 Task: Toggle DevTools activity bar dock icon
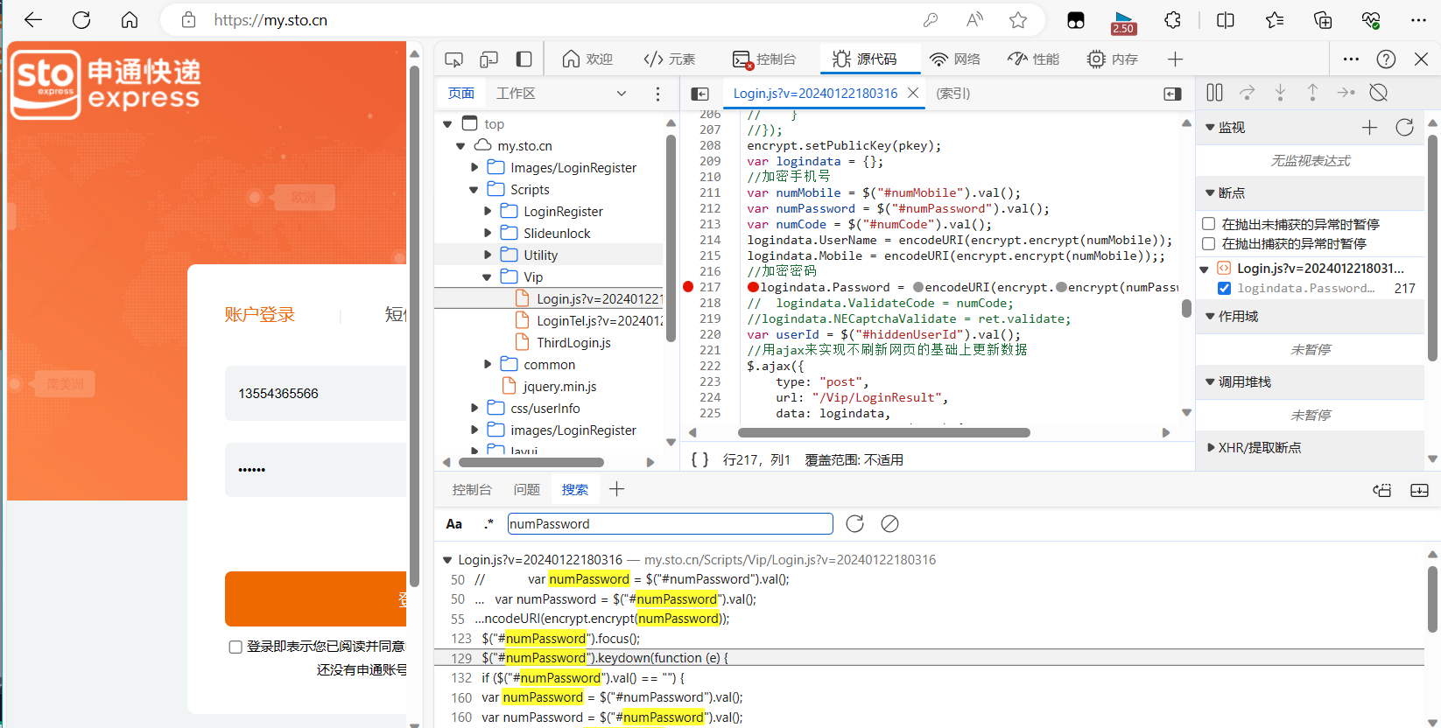pos(524,59)
